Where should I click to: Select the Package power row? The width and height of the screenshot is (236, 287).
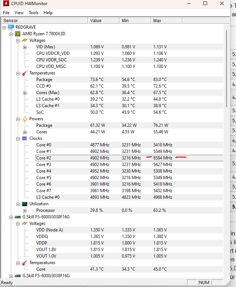point(129,125)
